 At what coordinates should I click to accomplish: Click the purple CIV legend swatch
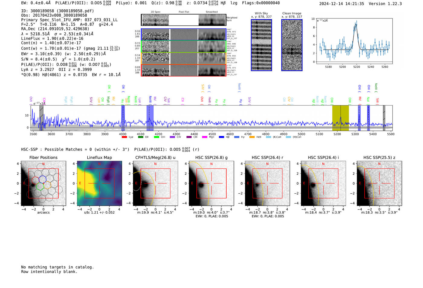pos(173,137)
